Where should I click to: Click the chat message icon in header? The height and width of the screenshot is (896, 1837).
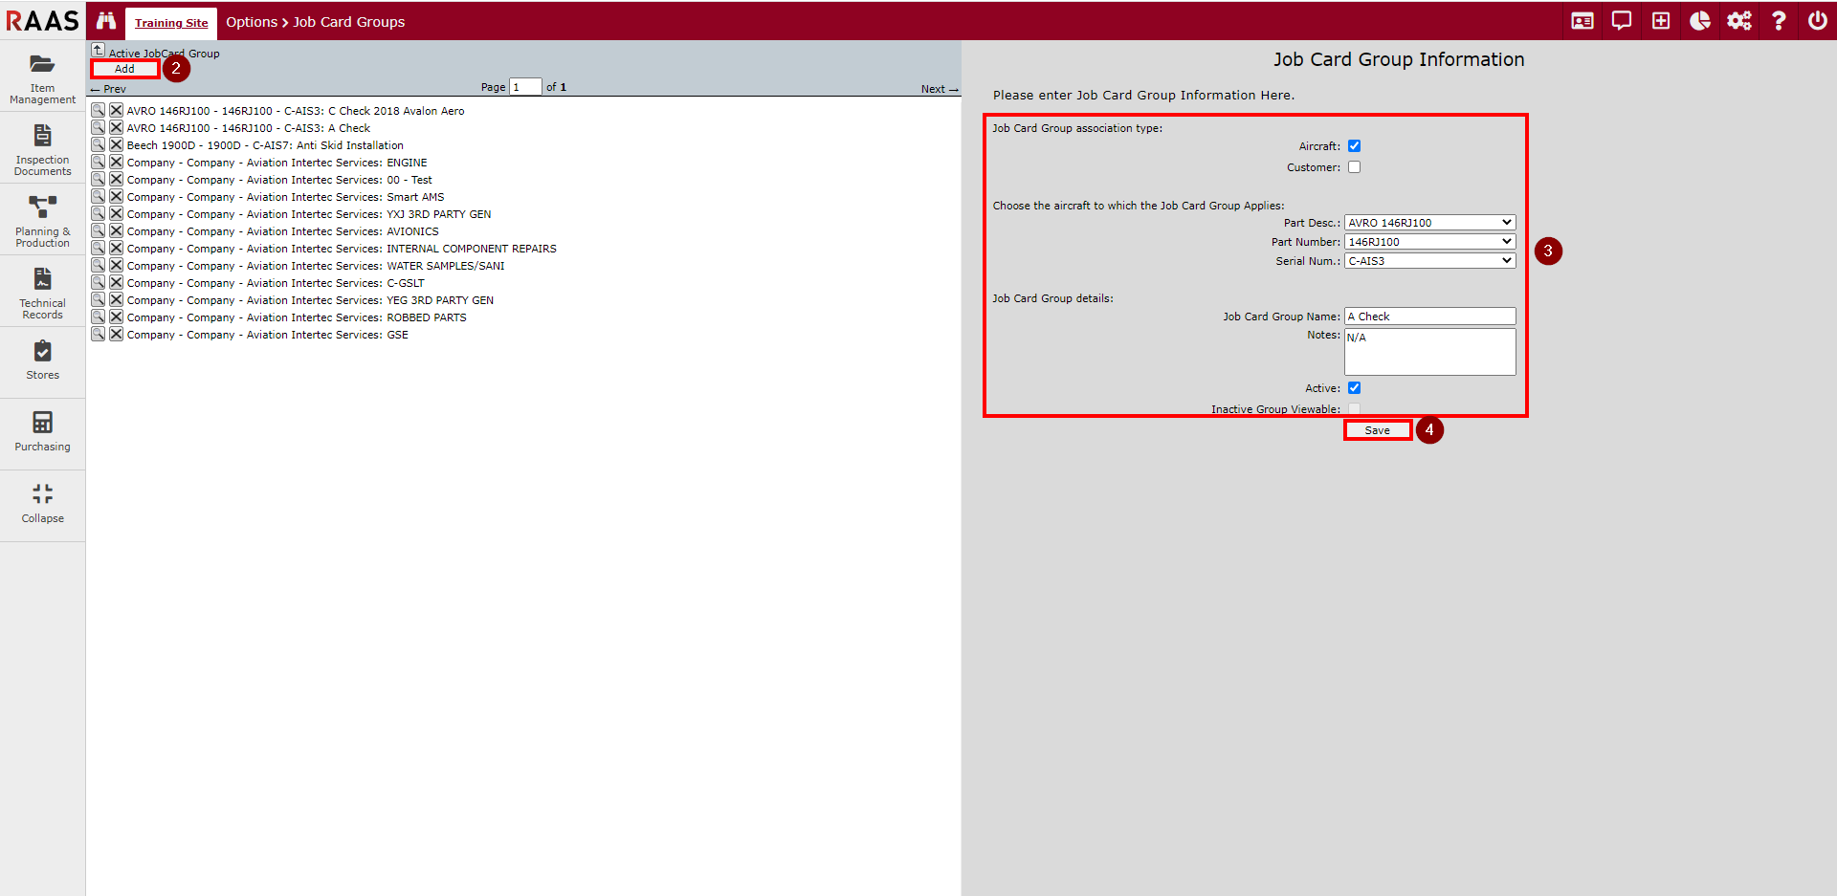[1621, 21]
